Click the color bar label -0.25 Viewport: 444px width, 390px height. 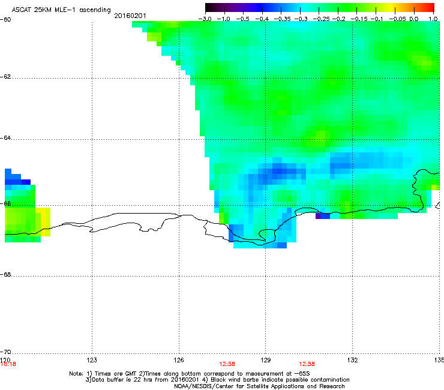321,19
